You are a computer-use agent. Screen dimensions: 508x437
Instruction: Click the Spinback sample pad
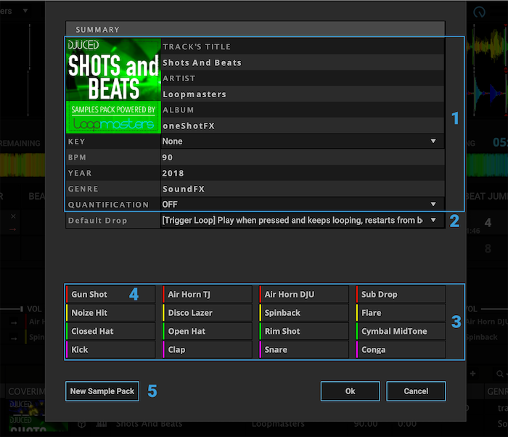click(x=303, y=313)
